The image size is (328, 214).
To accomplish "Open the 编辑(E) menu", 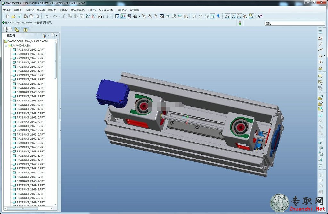I will (x=18, y=10).
